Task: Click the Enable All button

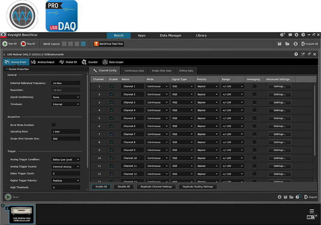Action: click(102, 187)
